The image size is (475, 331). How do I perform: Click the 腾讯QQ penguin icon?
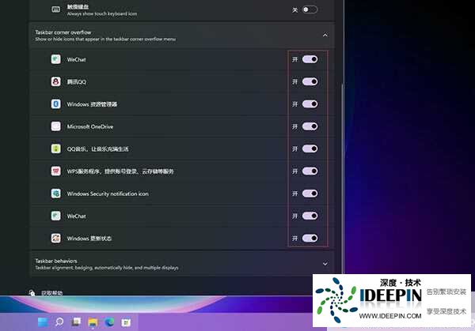tap(55, 81)
